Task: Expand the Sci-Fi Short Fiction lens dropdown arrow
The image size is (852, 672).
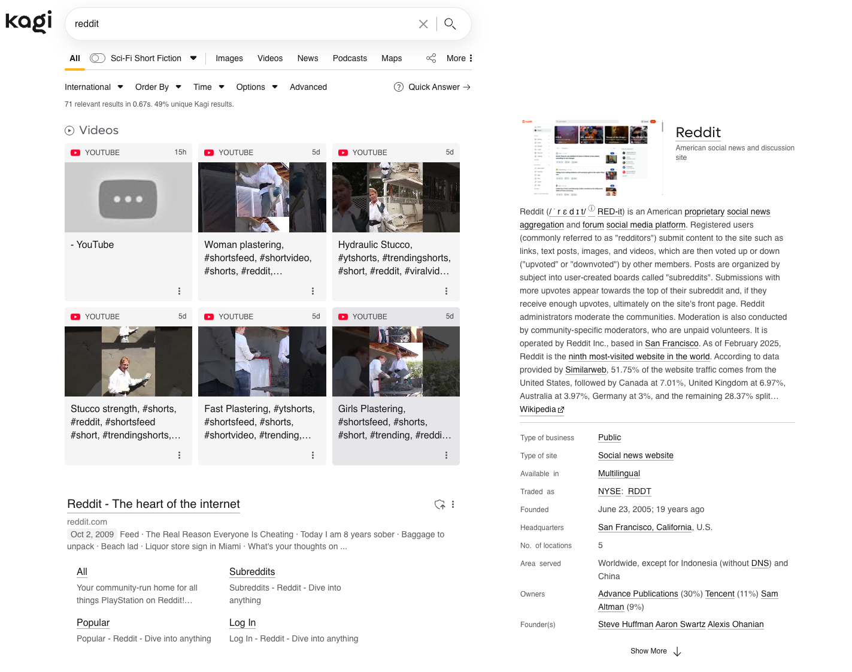Action: click(x=193, y=58)
